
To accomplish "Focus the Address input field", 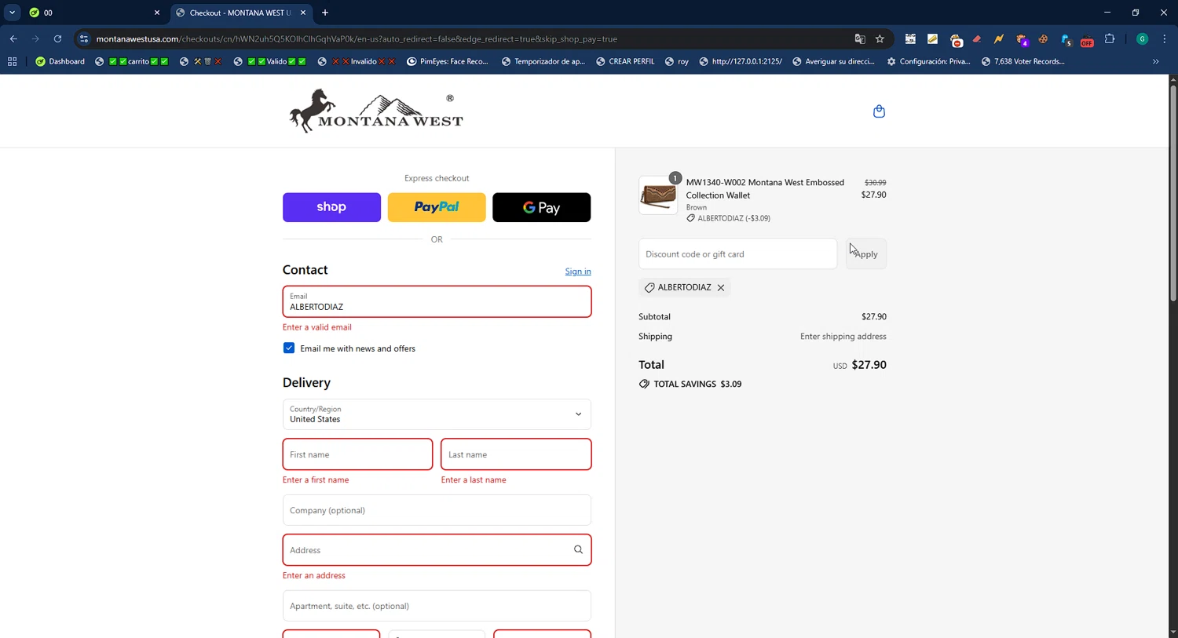I will click(437, 550).
